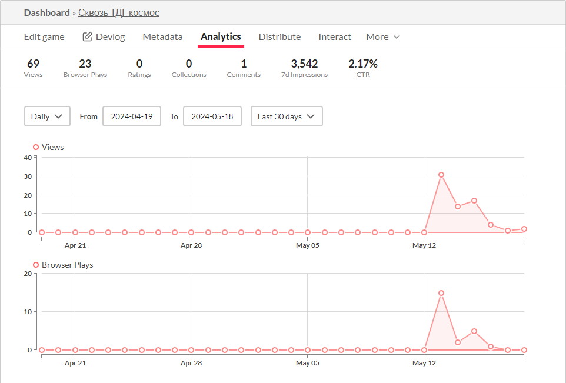Click the Browser Plays legend circle marker
Screen dimensions: 566x383
point(36,265)
